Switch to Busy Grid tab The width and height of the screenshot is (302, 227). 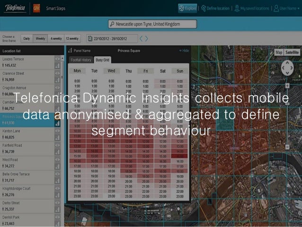pyautogui.click(x=102, y=60)
